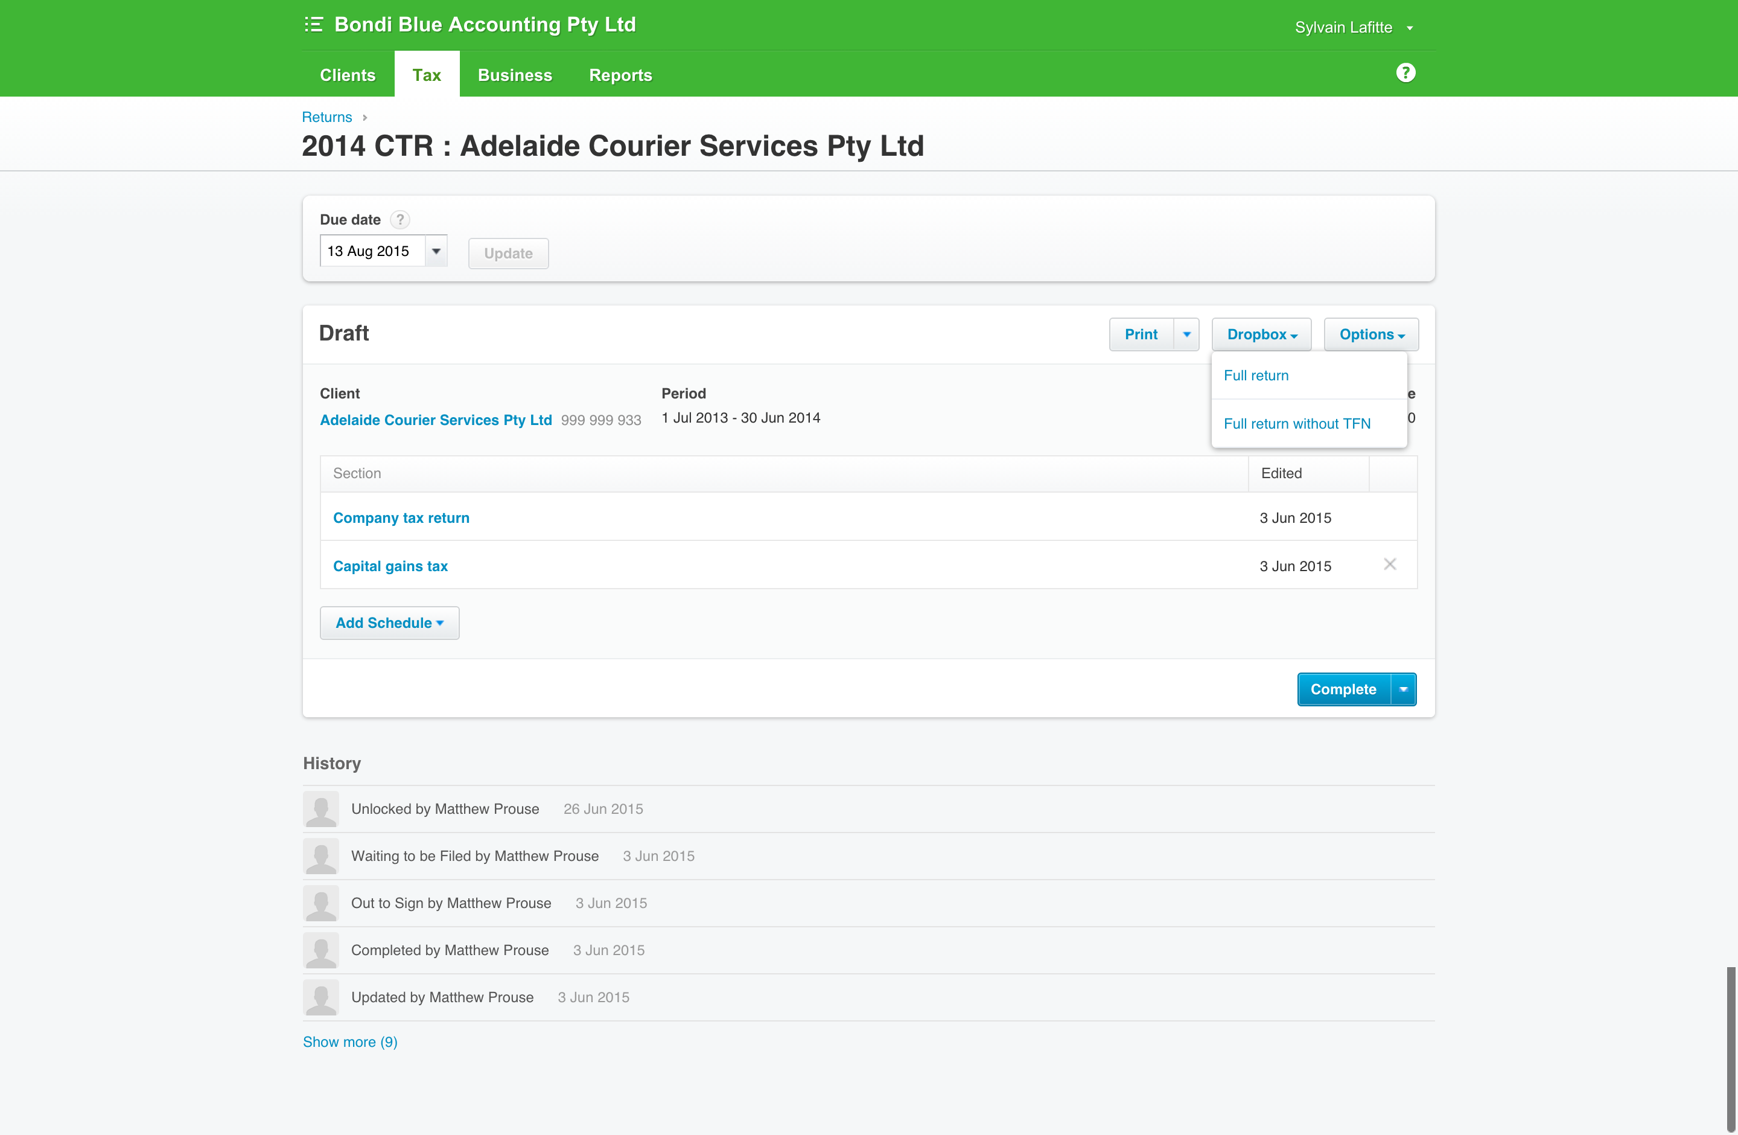Switch to the Clients tab
This screenshot has width=1738, height=1135.
pos(348,75)
